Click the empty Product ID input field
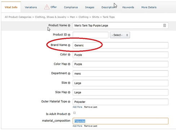Viewport: 176px width, 132px height. [x=91, y=35]
